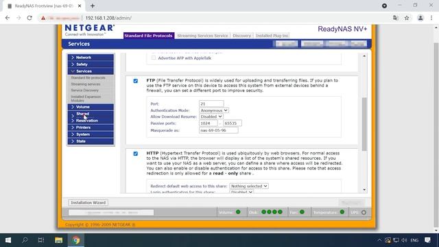
Task: Open the Chrome three-dot menu
Action: click(x=431, y=18)
